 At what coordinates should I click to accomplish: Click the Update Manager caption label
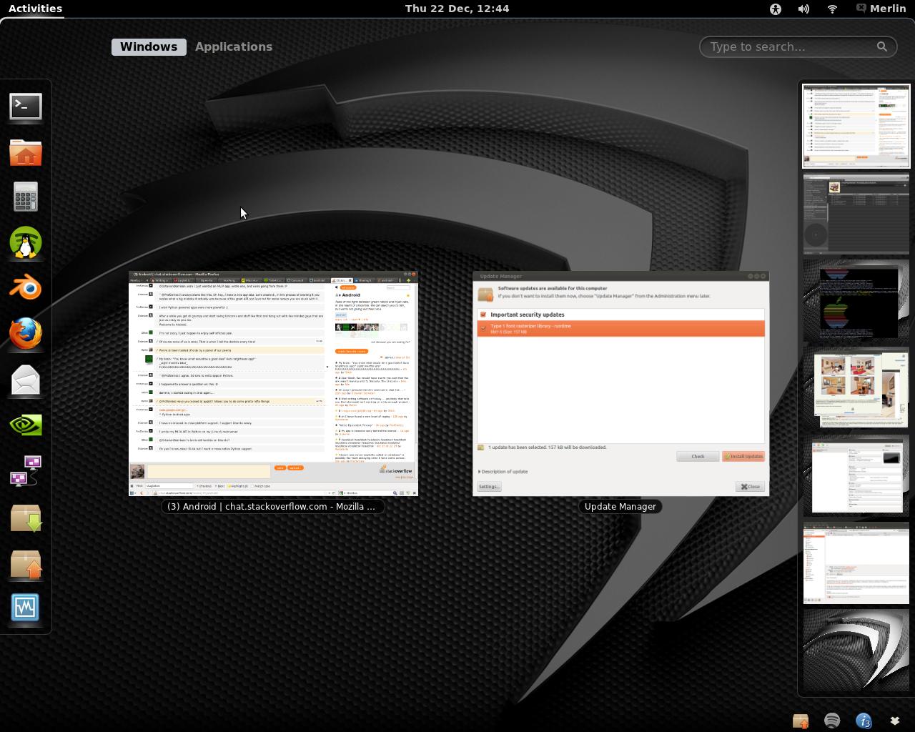pos(620,506)
